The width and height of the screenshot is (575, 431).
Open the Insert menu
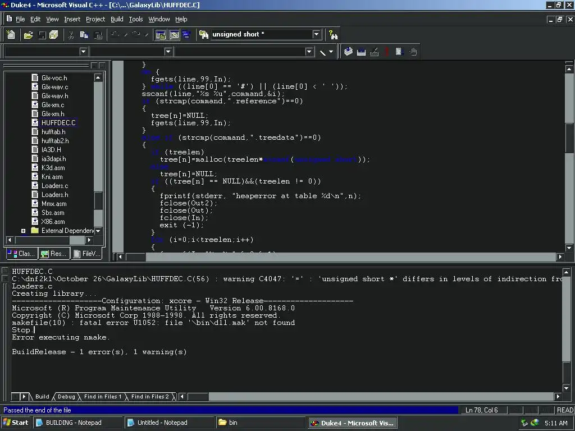point(72,19)
